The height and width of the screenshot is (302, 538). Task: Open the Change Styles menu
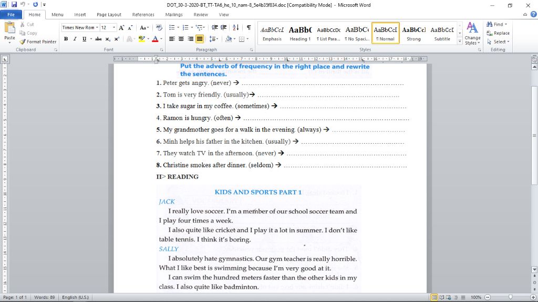[x=472, y=34]
